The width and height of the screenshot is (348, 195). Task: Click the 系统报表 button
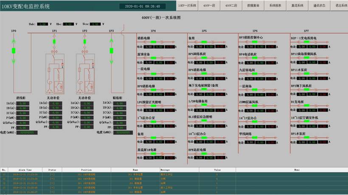pyautogui.click(x=275, y=6)
